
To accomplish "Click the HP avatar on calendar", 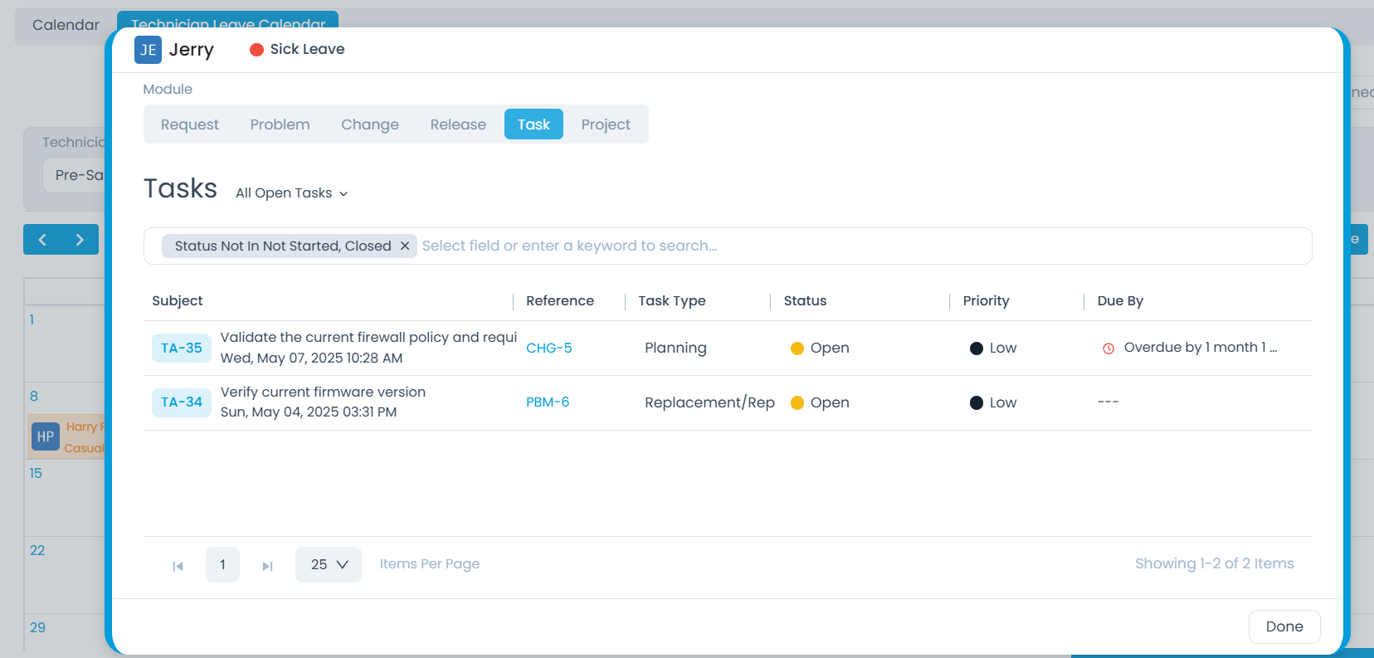I will click(x=46, y=436).
